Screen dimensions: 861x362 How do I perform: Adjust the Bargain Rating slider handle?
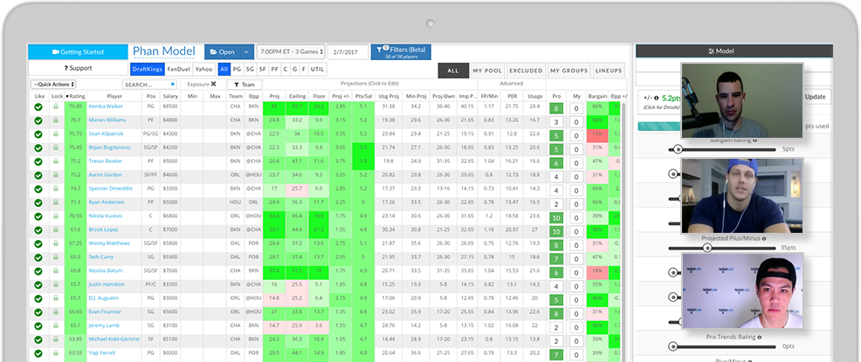coord(678,149)
